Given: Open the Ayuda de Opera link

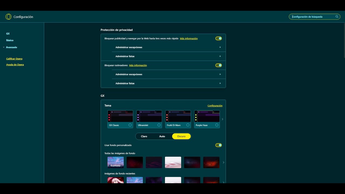Looking at the screenshot, I should (15, 65).
